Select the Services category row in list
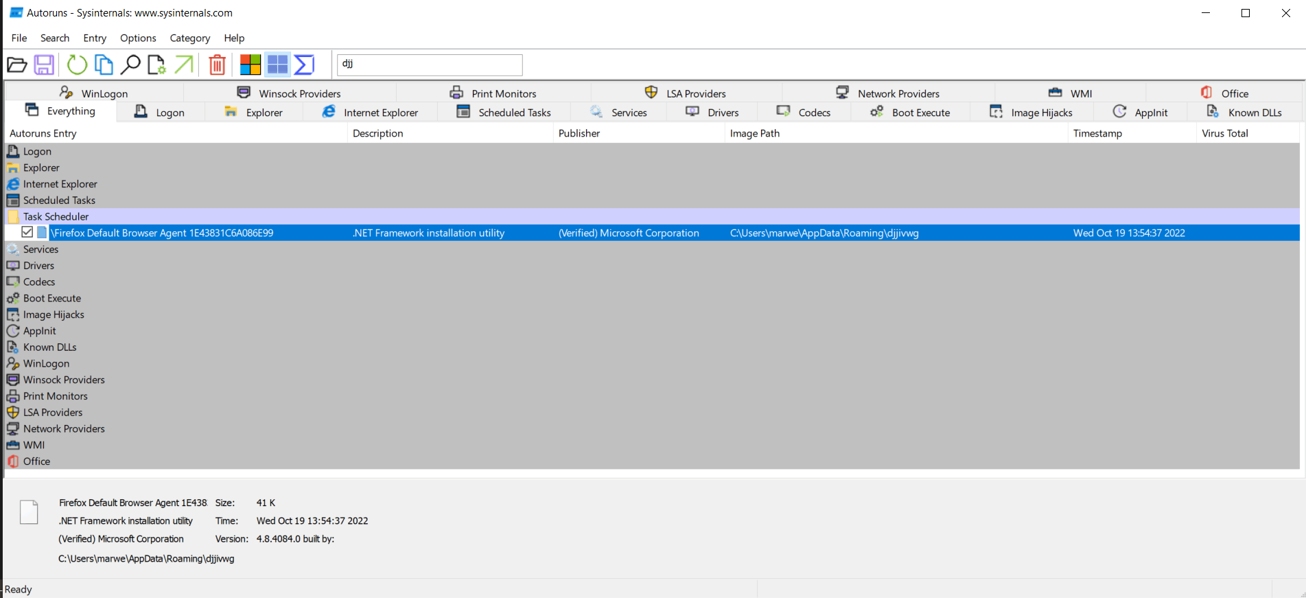Viewport: 1306px width, 598px height. [653, 249]
